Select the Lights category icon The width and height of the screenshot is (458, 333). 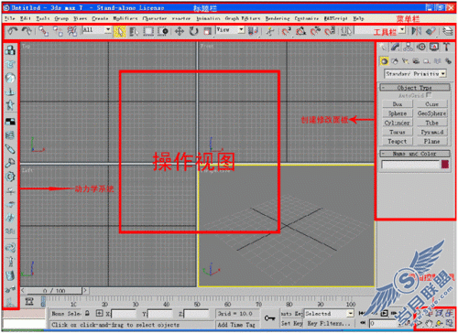pos(405,61)
